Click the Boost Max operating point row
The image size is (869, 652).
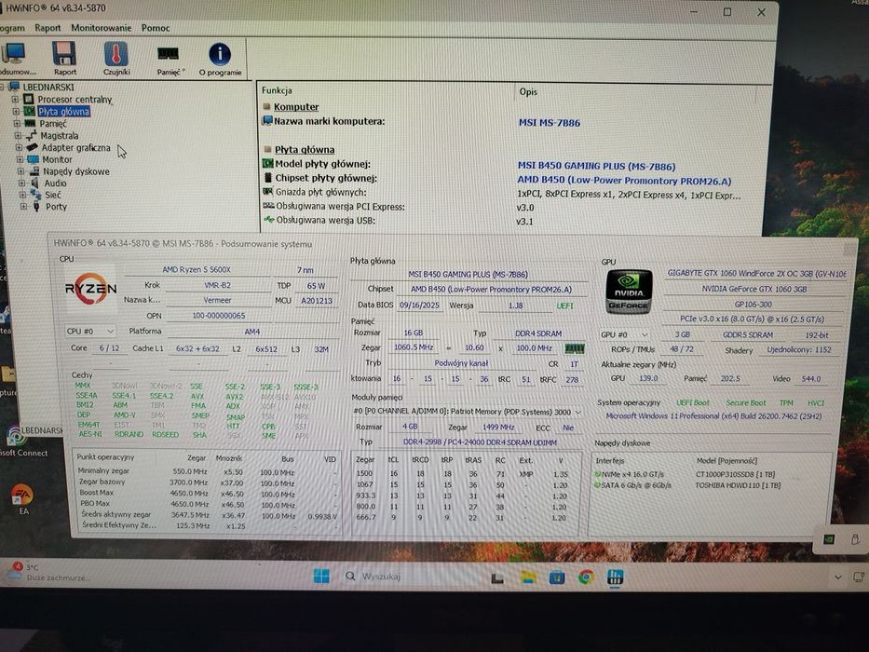[x=207, y=493]
